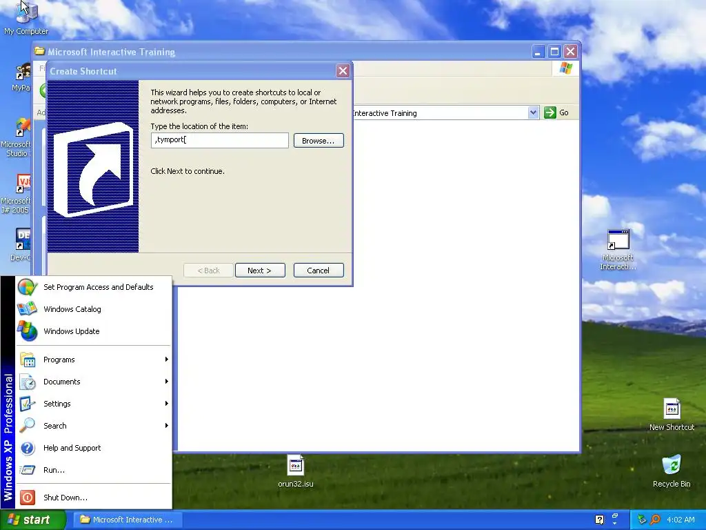Expand the Settings submenu arrow
Screen dimensions: 706x530
point(167,403)
